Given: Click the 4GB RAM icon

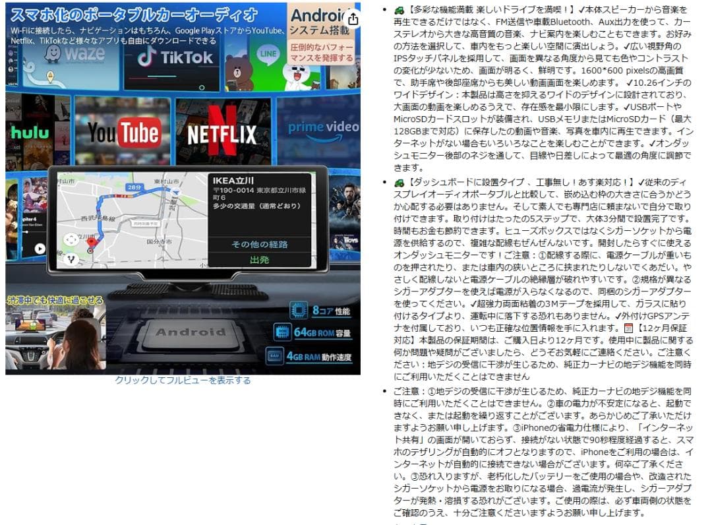Looking at the screenshot, I should (x=275, y=356).
